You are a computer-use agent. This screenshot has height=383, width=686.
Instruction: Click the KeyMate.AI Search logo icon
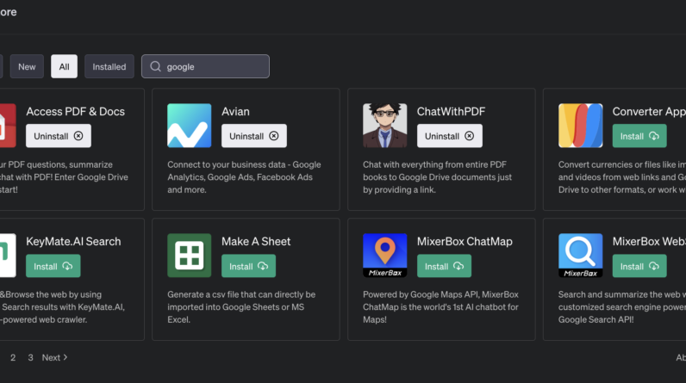pyautogui.click(x=8, y=256)
